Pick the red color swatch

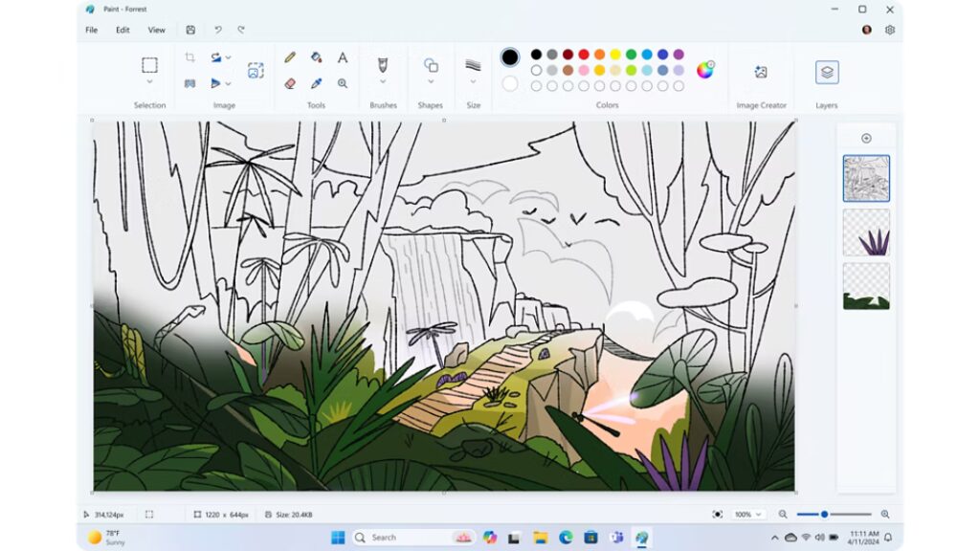[584, 55]
